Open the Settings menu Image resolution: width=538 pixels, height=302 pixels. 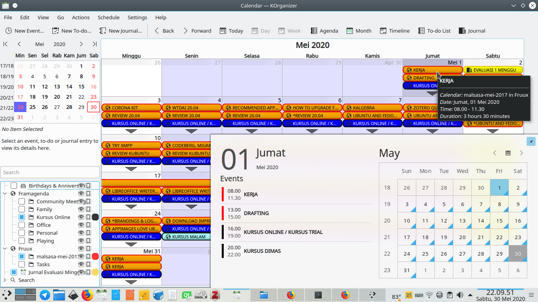tap(137, 17)
